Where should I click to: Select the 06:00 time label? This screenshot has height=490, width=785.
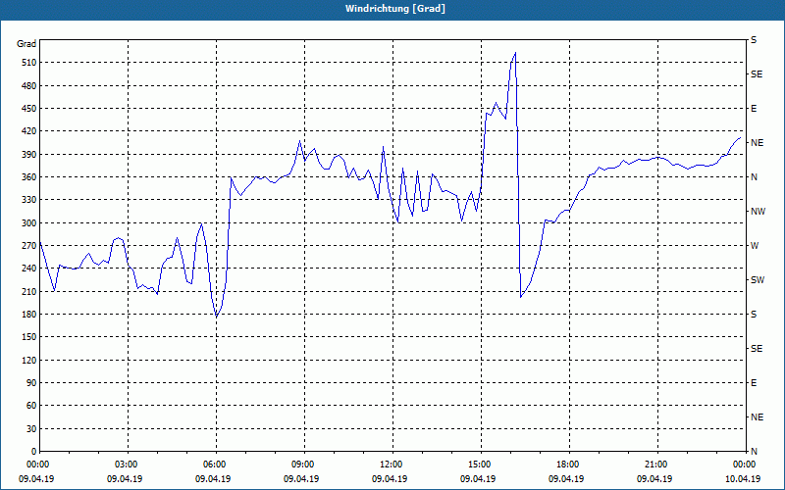click(x=216, y=465)
